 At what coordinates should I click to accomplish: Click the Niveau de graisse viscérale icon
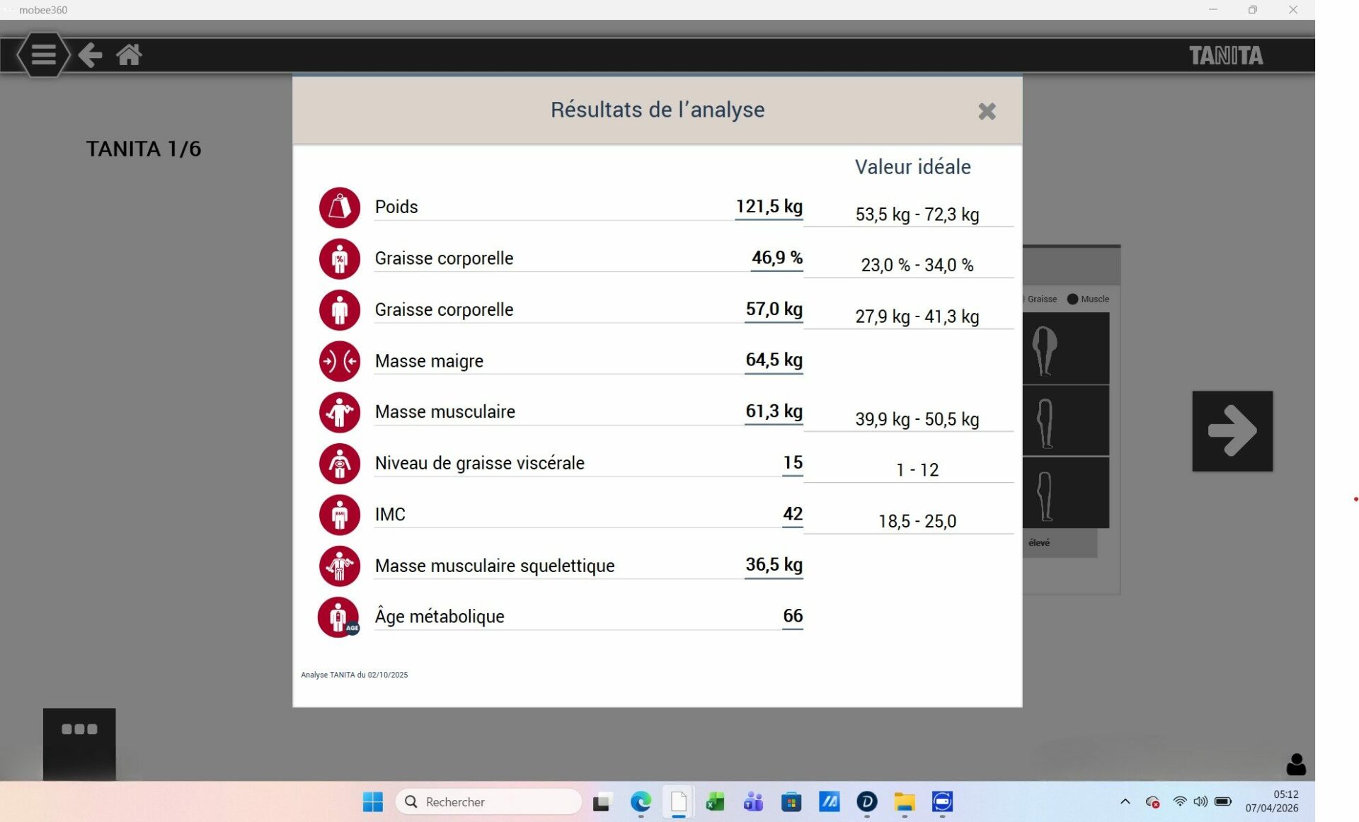[x=339, y=464]
